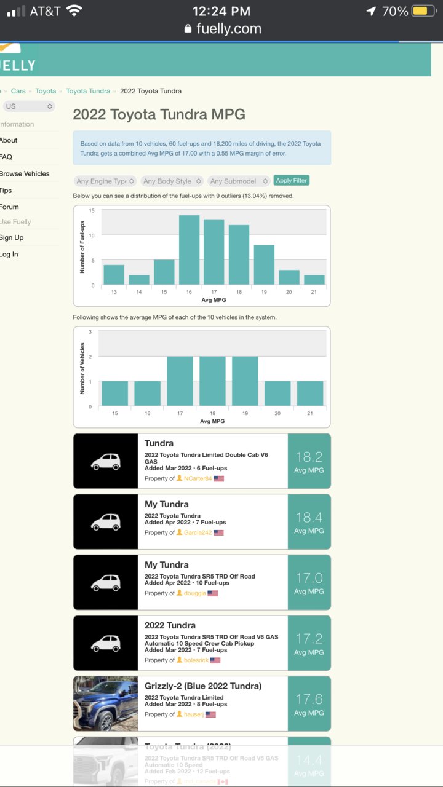Tap the battery icon in status bar
This screenshot has height=787, width=443.
[x=423, y=11]
